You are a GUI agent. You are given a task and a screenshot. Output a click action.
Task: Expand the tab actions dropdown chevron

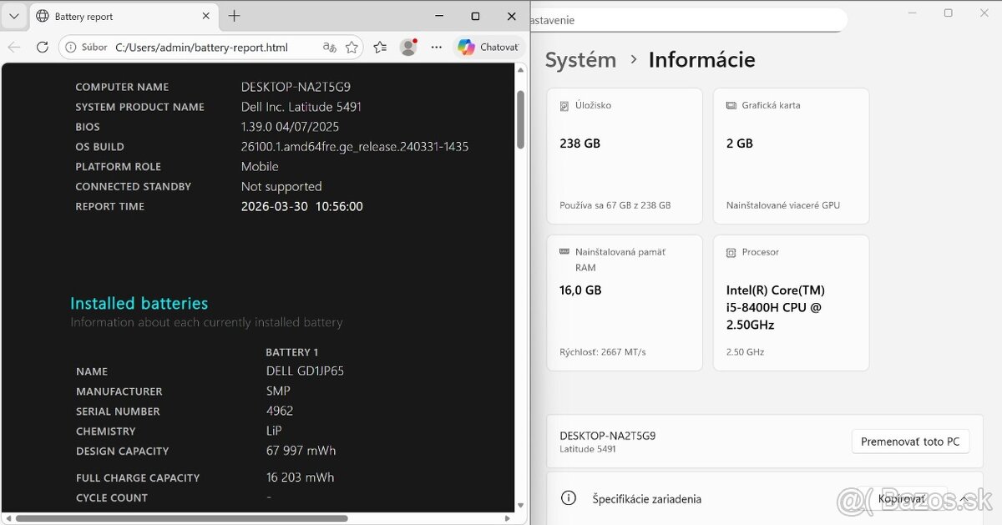pyautogui.click(x=14, y=17)
